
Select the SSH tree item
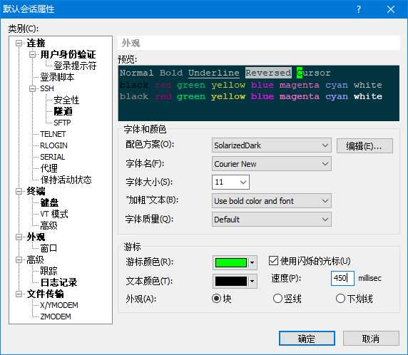click(x=47, y=88)
